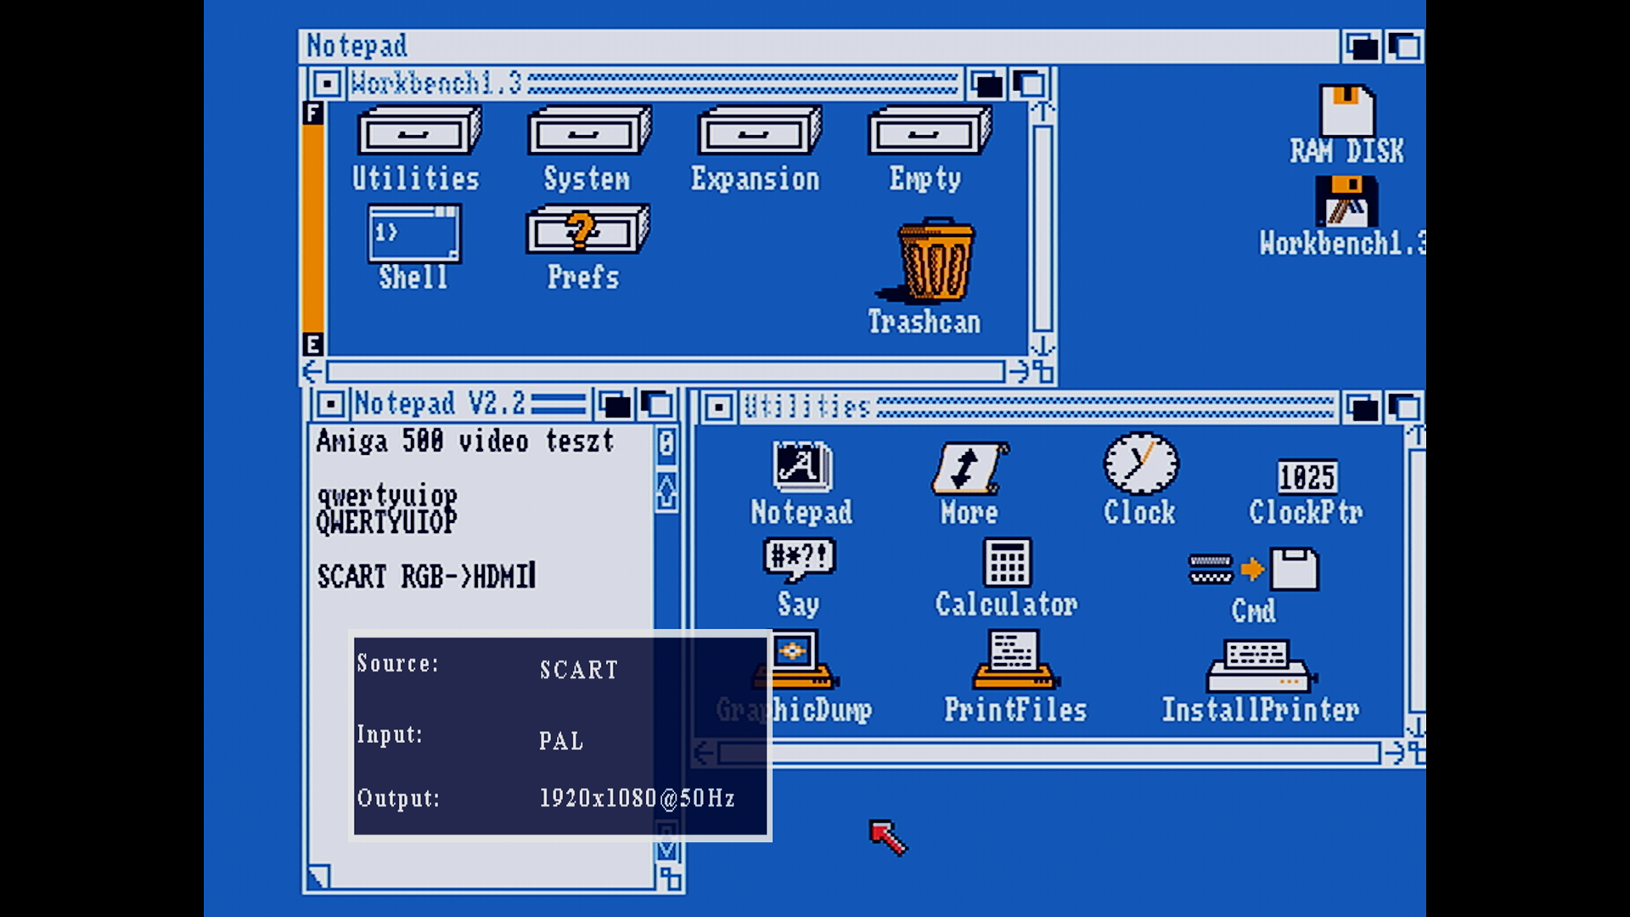This screenshot has width=1630, height=917.
Task: Click Notepad page number indicator
Action: pos(666,443)
